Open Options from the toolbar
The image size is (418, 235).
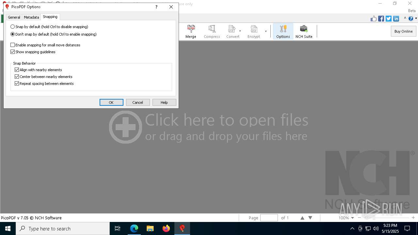click(283, 31)
